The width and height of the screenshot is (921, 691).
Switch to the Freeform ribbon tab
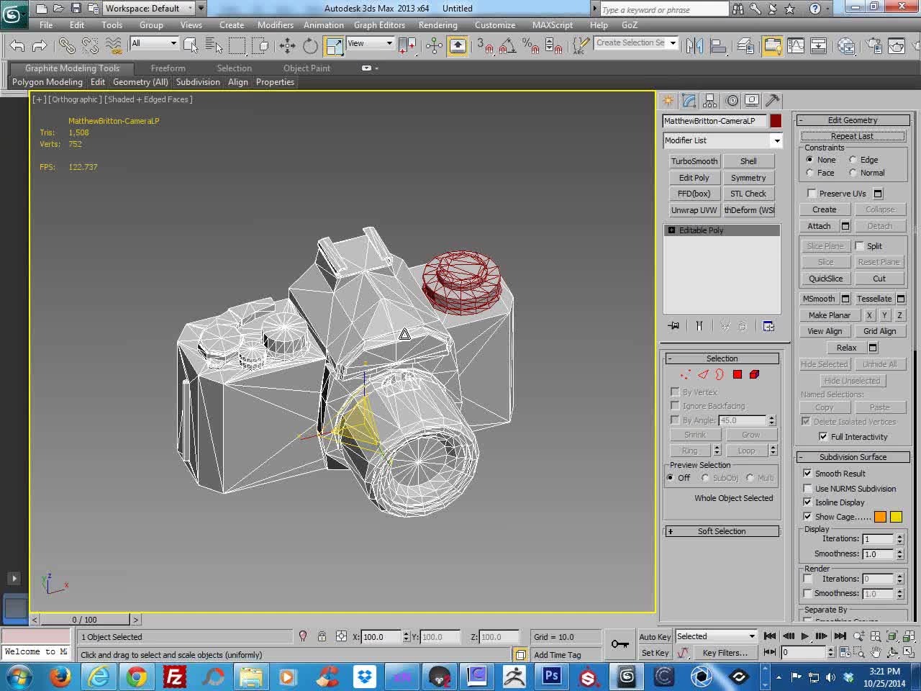(x=168, y=68)
